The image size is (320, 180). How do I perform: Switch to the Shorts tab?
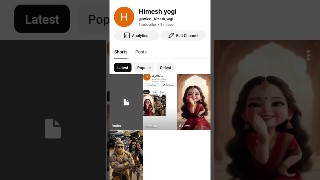tap(121, 52)
